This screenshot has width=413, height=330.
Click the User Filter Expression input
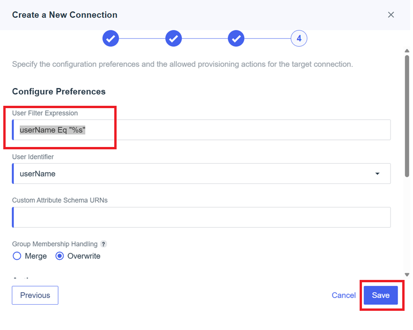(x=201, y=130)
